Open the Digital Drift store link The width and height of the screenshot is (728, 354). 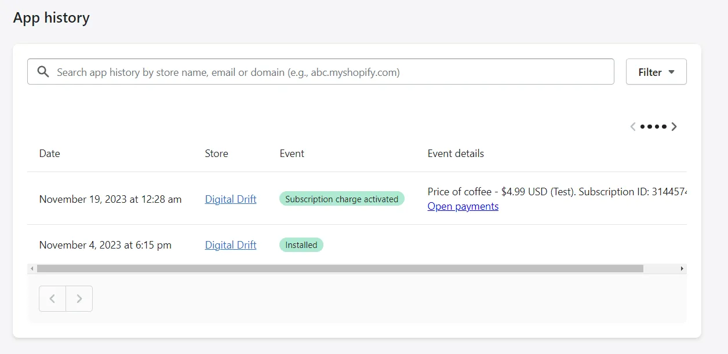click(230, 199)
